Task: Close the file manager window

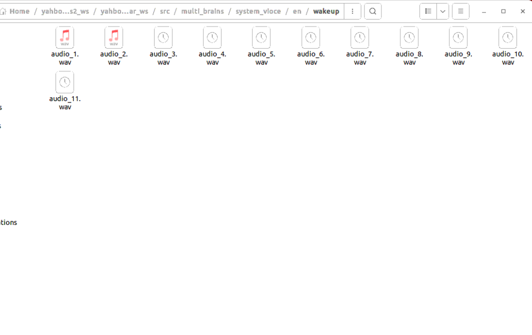Action: (x=523, y=11)
